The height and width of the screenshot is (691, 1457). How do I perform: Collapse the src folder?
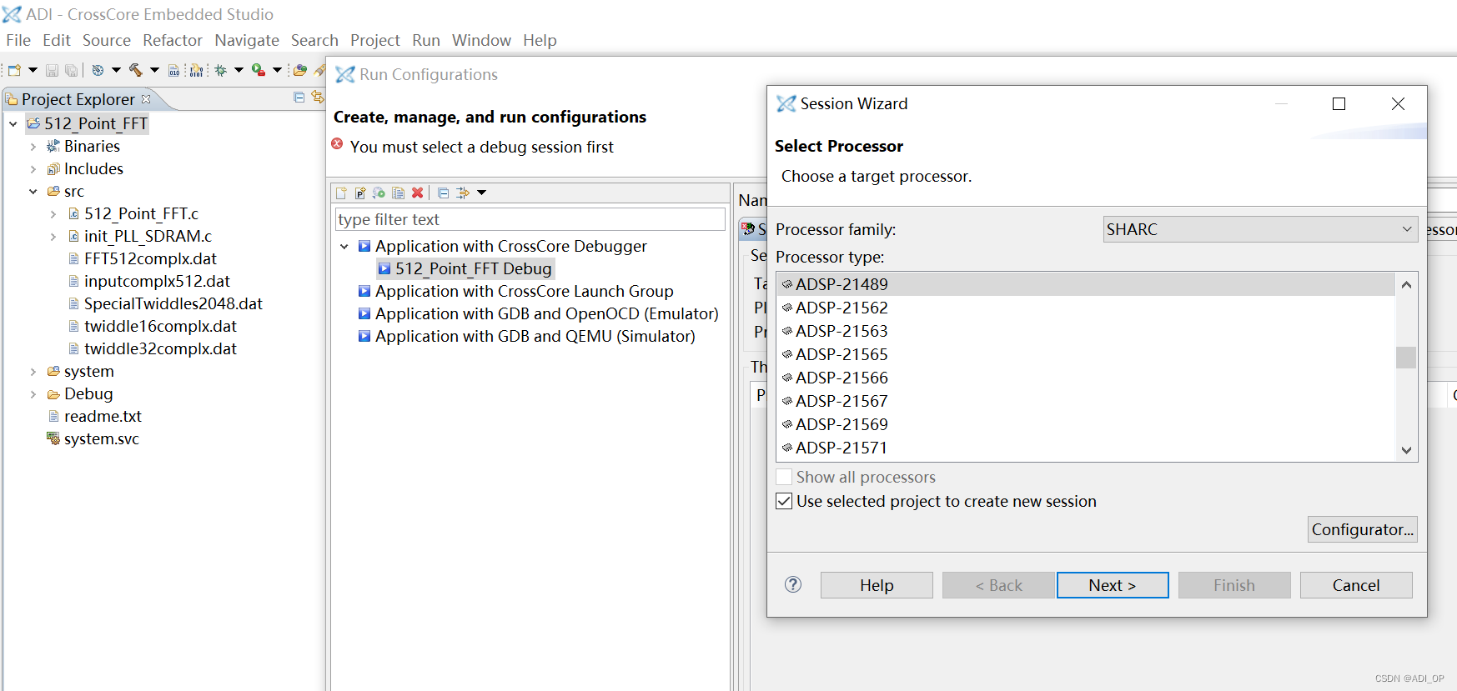pyautogui.click(x=33, y=192)
